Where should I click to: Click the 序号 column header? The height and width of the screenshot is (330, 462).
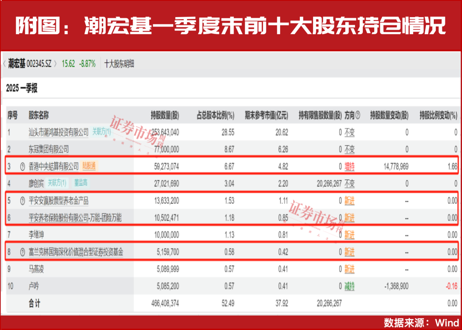point(12,116)
